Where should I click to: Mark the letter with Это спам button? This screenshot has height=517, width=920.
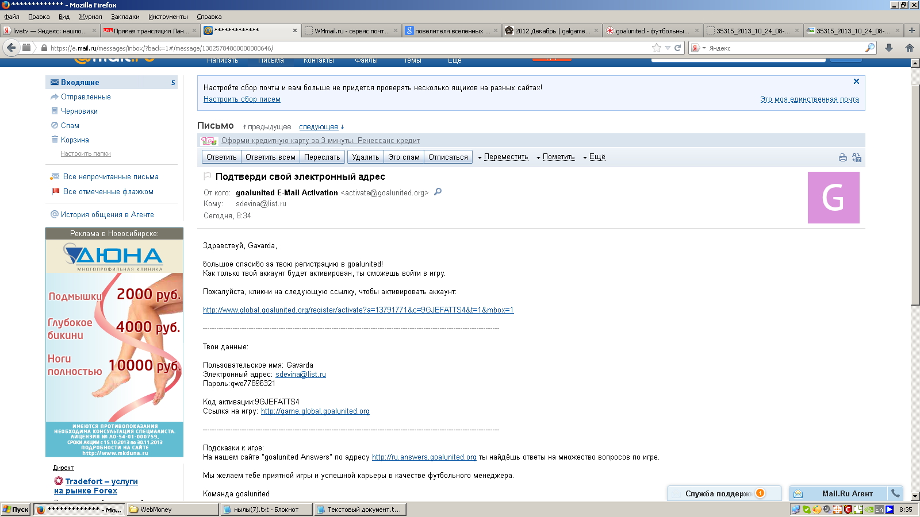tap(404, 157)
